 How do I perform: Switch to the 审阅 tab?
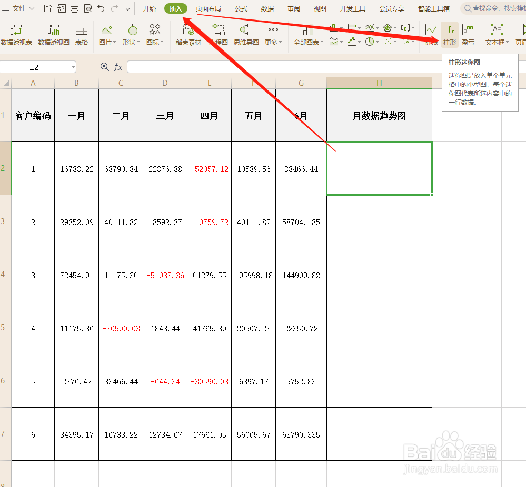[x=293, y=9]
